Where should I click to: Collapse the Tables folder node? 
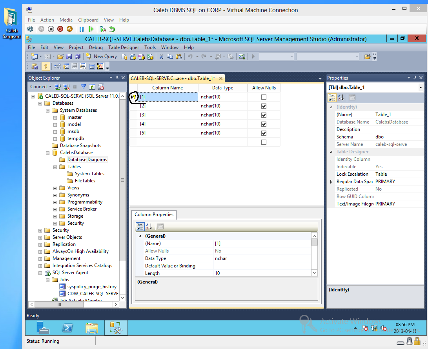(55, 167)
